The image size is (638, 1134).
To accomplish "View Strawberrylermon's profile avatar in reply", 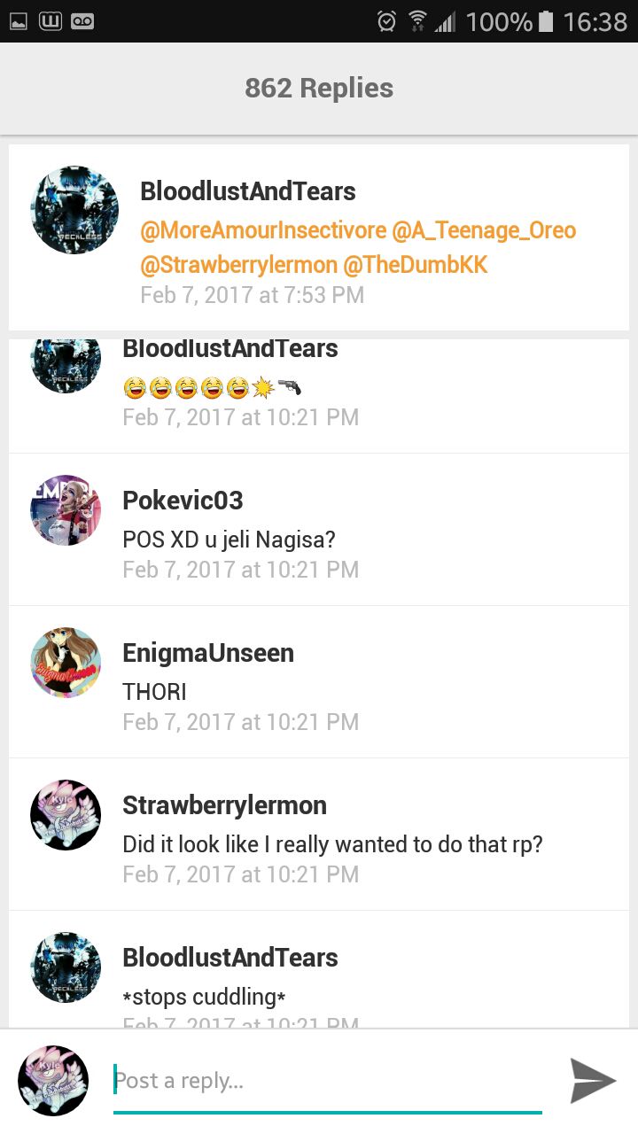I will point(66,814).
